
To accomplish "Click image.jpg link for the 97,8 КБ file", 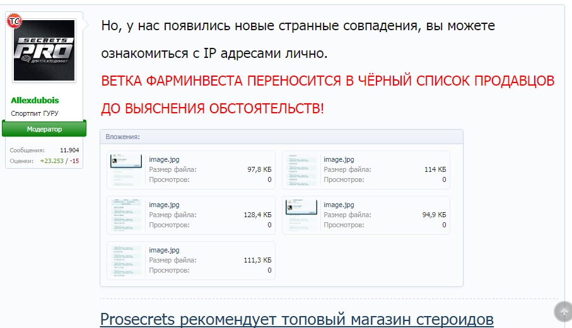I will click(x=164, y=159).
